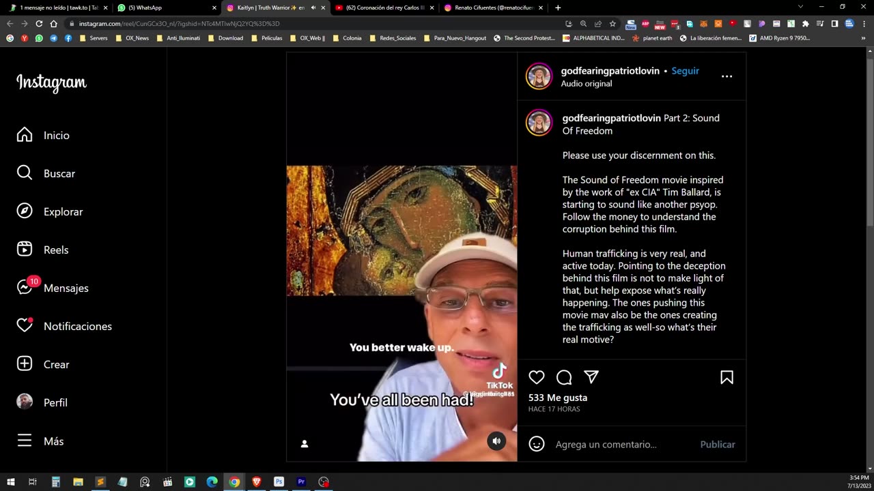This screenshot has width=874, height=491.
Task: Toggle video sound with speaker button
Action: tap(496, 441)
